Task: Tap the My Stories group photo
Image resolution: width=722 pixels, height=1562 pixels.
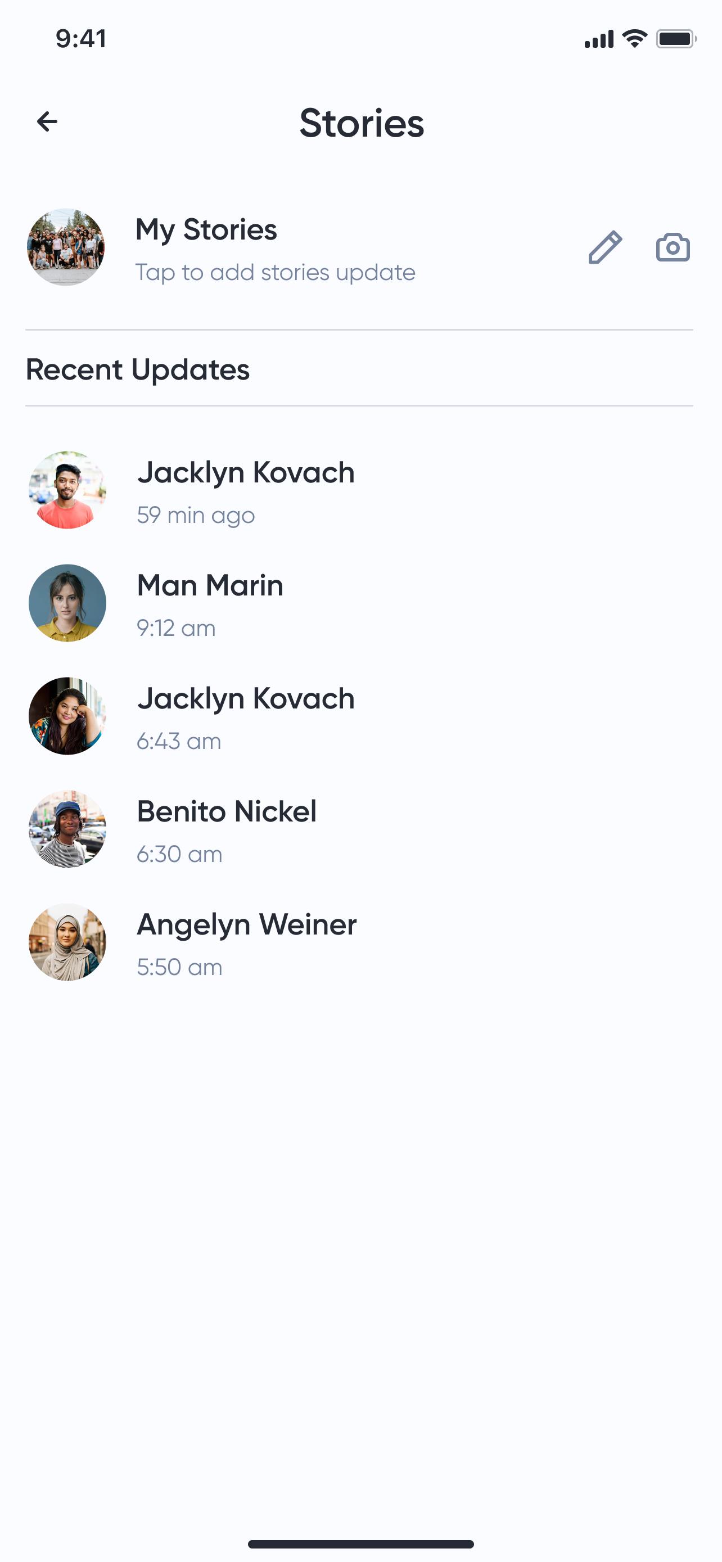Action: (66, 247)
